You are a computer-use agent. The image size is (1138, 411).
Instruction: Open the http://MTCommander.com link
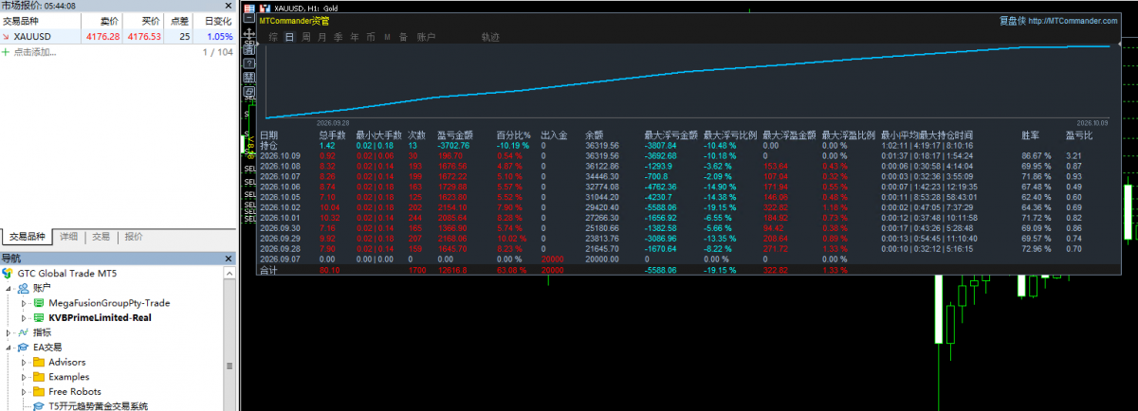pos(1072,20)
